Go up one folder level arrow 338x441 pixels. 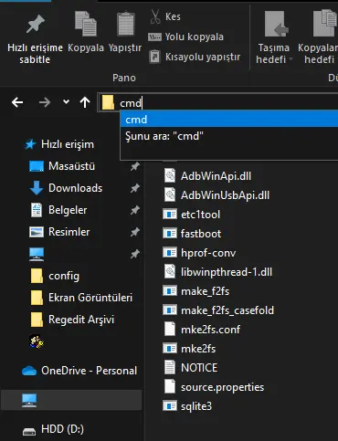click(85, 102)
